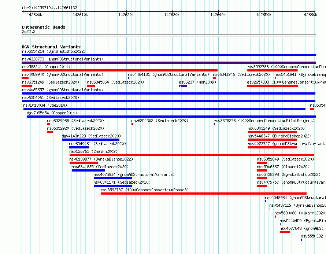Open variant nsv4077848 gnomAD label

[303, 228]
